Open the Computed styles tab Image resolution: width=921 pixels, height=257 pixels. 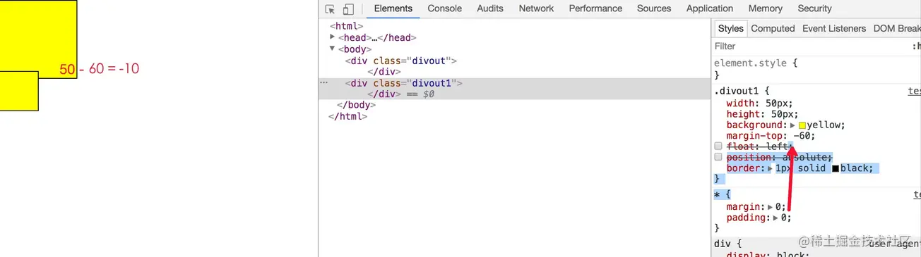tap(773, 28)
